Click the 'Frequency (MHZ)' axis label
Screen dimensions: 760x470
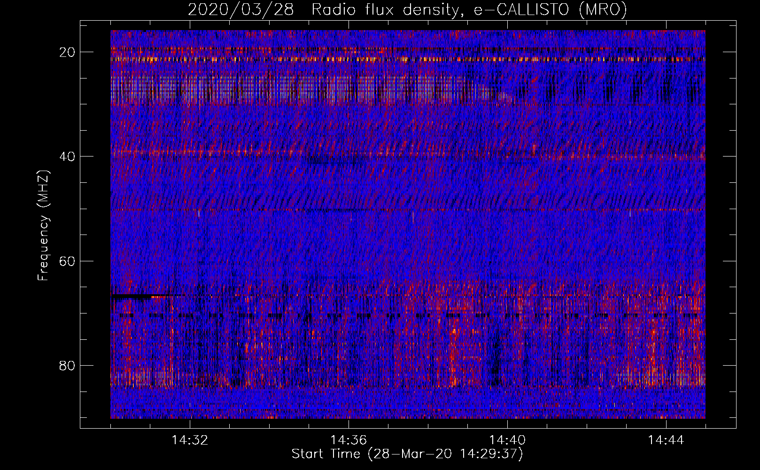click(x=43, y=226)
